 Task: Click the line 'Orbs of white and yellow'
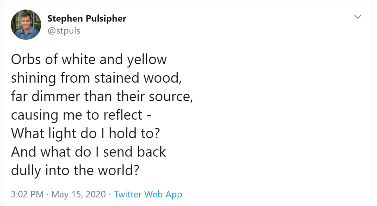click(x=89, y=59)
